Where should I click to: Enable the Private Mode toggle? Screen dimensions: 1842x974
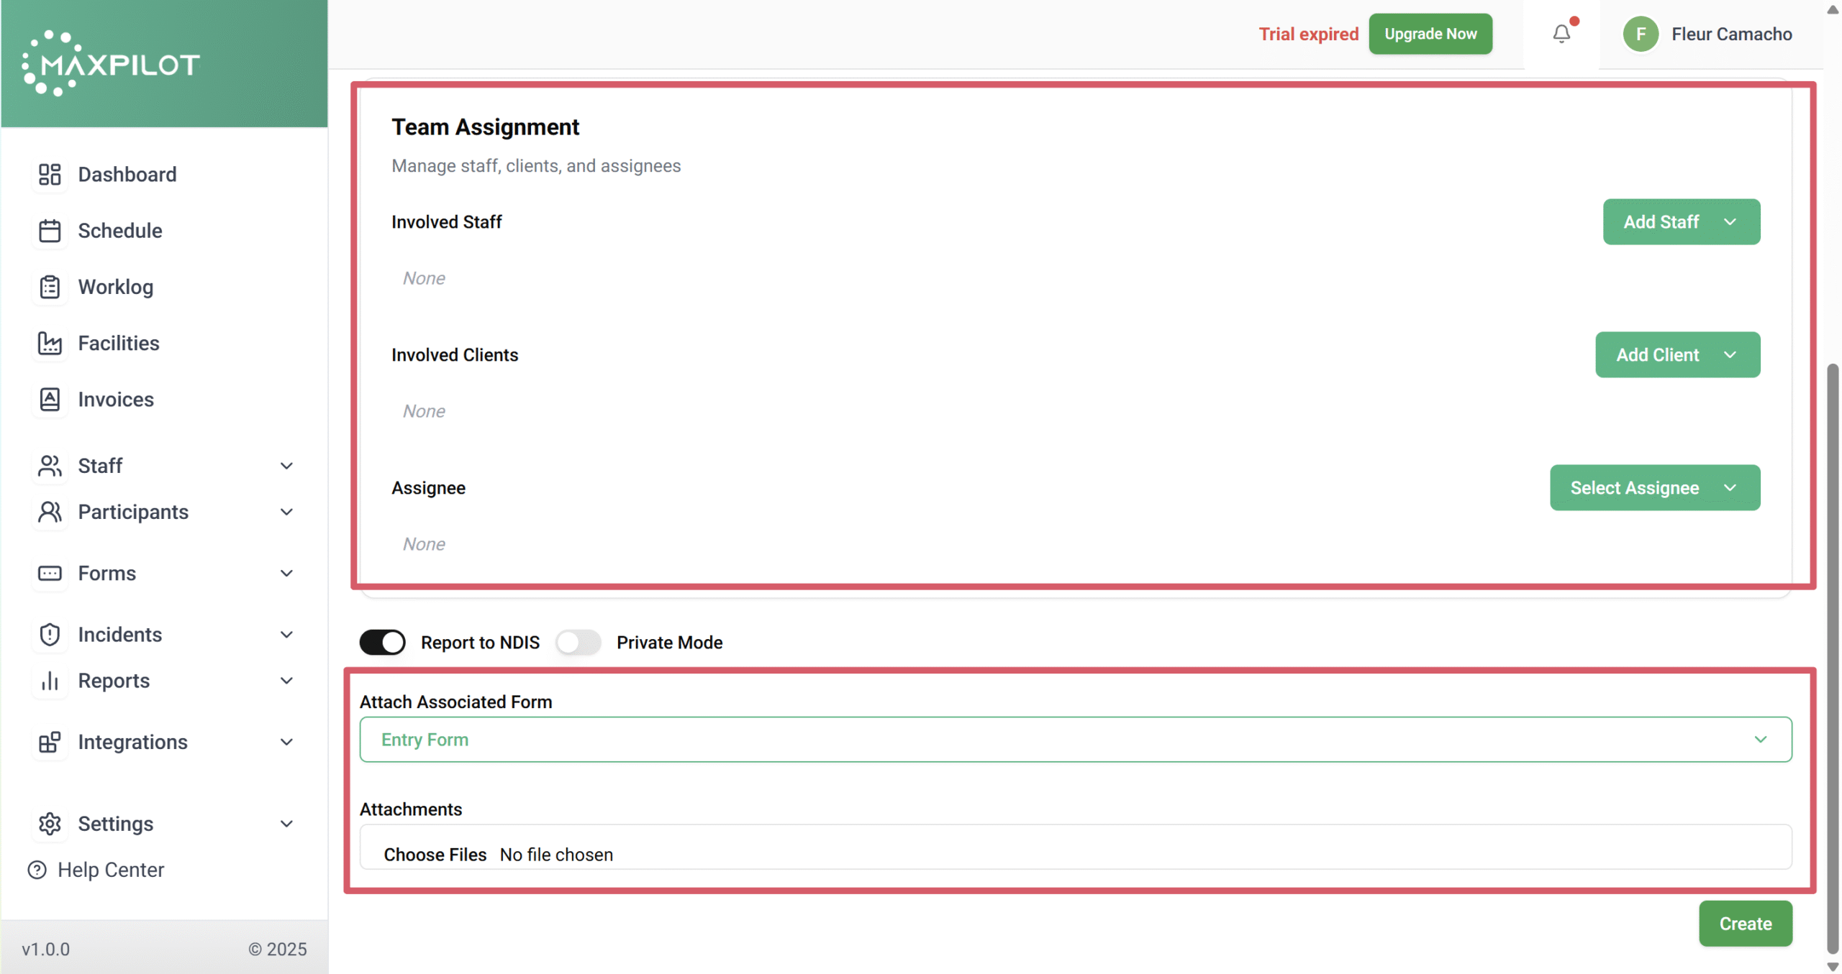[578, 642]
